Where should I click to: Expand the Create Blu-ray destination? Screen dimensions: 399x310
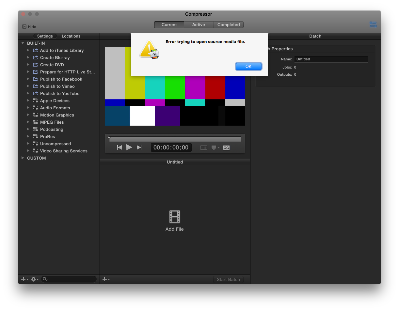pos(28,57)
